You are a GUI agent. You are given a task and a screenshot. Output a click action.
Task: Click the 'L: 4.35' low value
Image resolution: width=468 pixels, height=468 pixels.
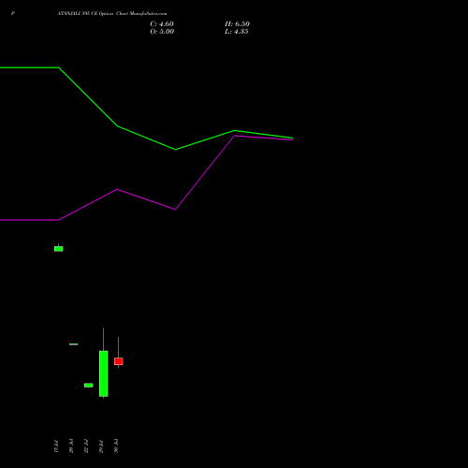click(x=237, y=32)
